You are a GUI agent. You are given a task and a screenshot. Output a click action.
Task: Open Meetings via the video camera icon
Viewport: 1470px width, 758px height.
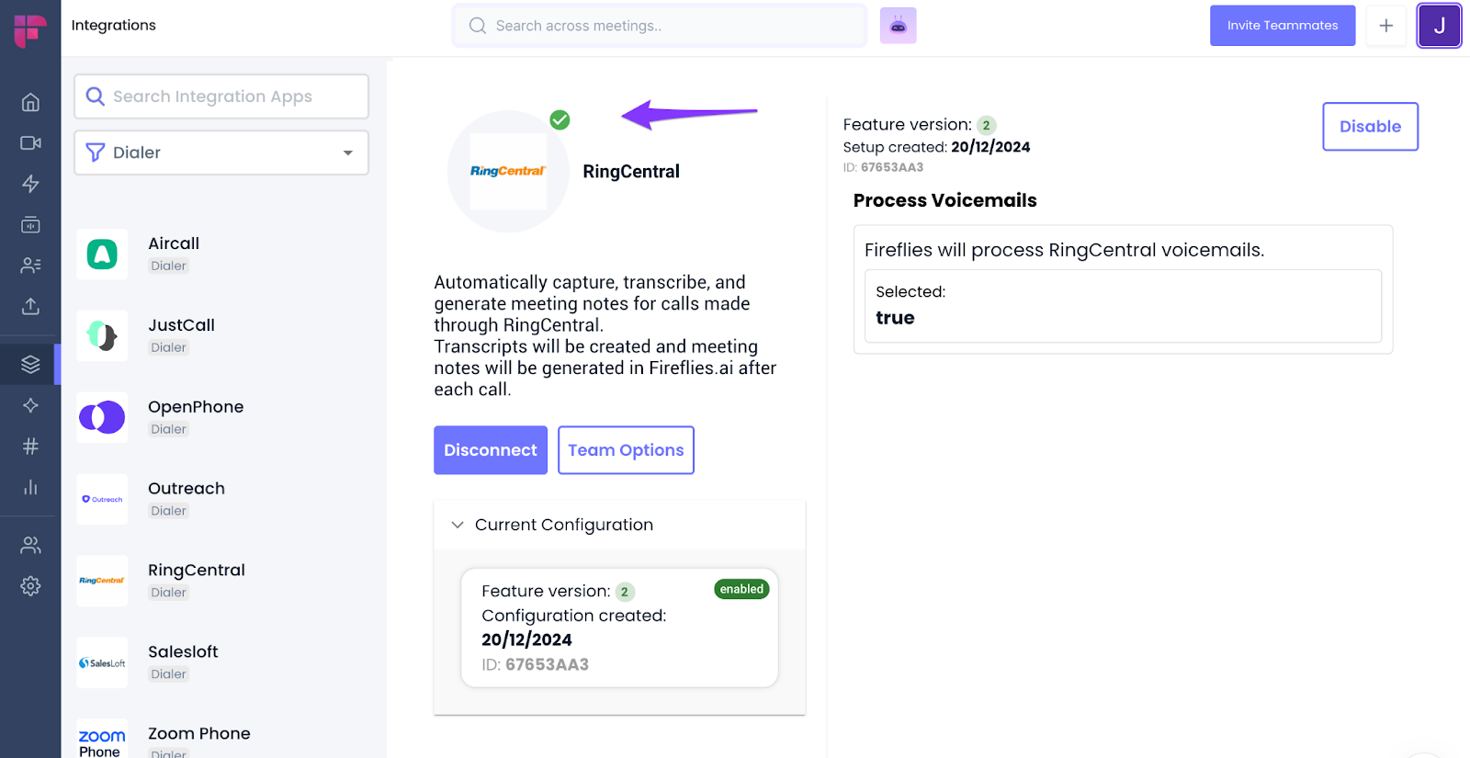(30, 143)
